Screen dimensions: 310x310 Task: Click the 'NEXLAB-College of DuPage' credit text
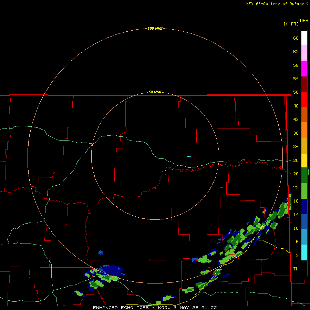pos(276,4)
